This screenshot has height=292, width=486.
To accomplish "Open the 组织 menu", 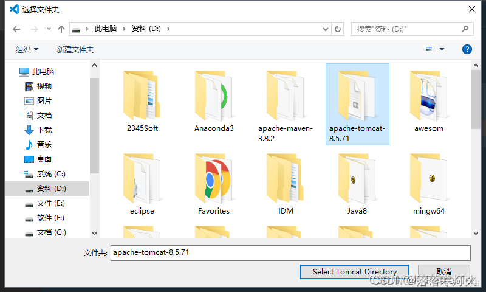I will click(x=27, y=50).
